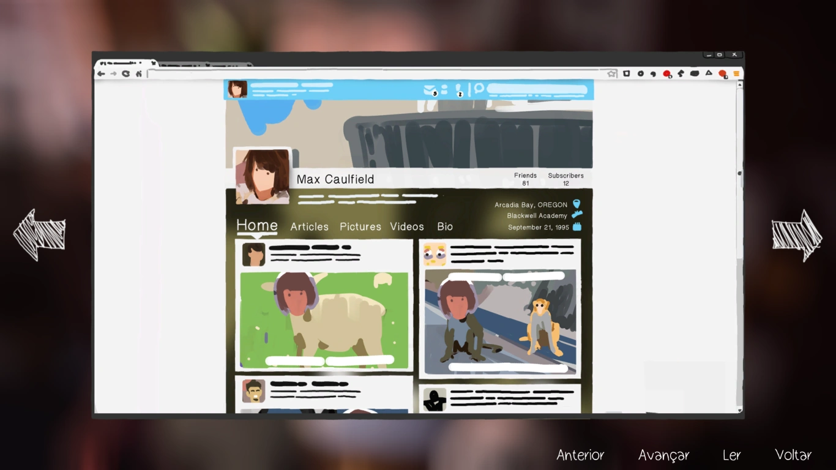Image resolution: width=836 pixels, height=470 pixels.
Task: Click Voltar to go back
Action: click(x=793, y=455)
